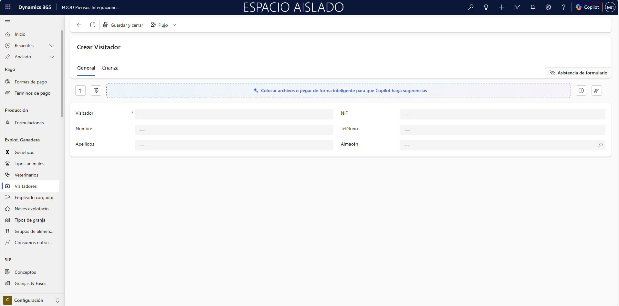Search for an Almacén using the lookup field
This screenshot has height=306, width=619.
(x=601, y=145)
